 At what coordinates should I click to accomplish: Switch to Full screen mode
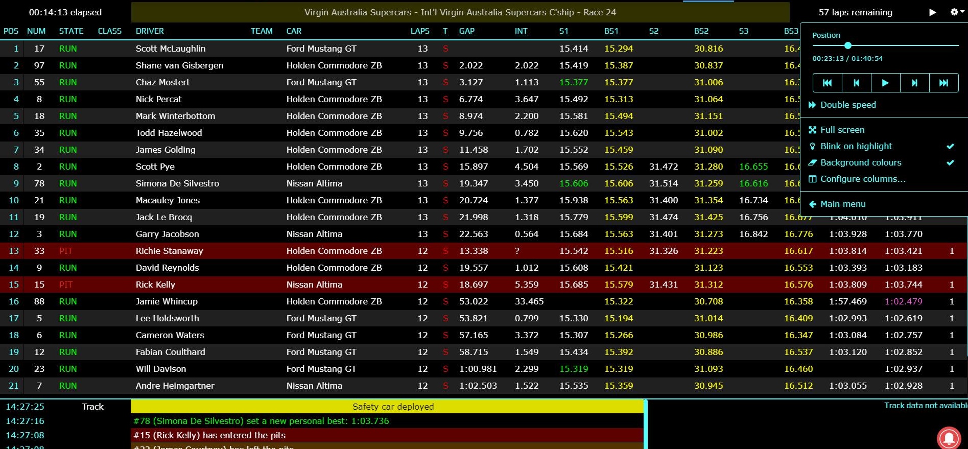click(842, 130)
